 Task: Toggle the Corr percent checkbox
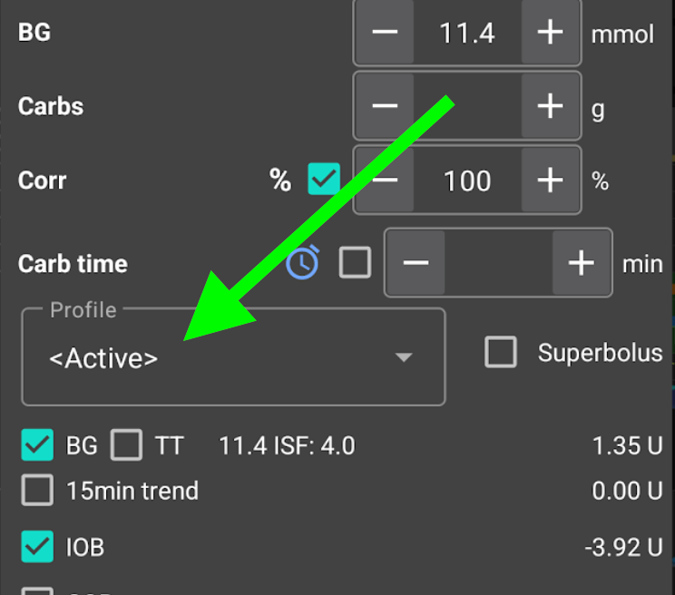coord(324,179)
